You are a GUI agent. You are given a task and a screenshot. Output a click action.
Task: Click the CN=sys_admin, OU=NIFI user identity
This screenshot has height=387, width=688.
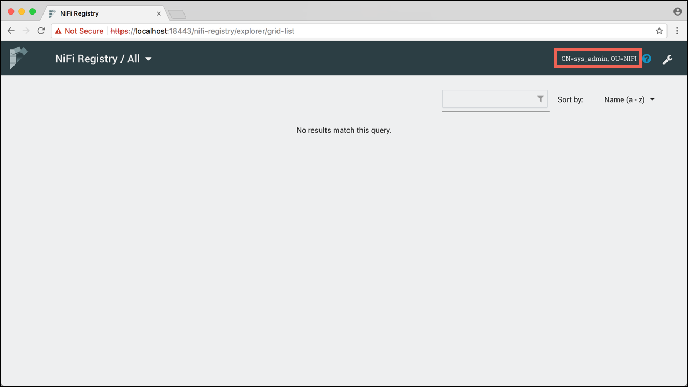tap(597, 58)
